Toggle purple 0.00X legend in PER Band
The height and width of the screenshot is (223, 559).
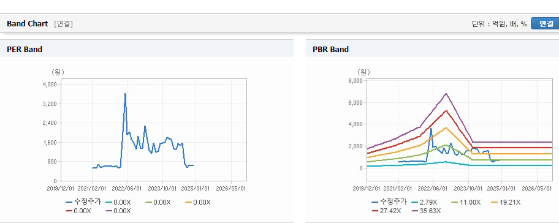pyautogui.click(x=118, y=211)
